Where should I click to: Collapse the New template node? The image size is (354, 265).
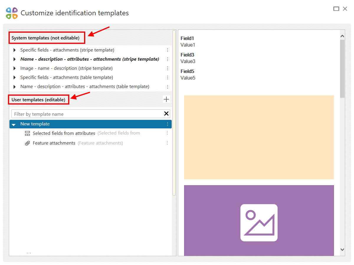pyautogui.click(x=14, y=125)
